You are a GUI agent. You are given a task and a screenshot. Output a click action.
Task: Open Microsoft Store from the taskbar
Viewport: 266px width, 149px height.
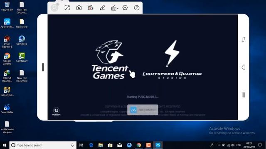click(x=110, y=145)
